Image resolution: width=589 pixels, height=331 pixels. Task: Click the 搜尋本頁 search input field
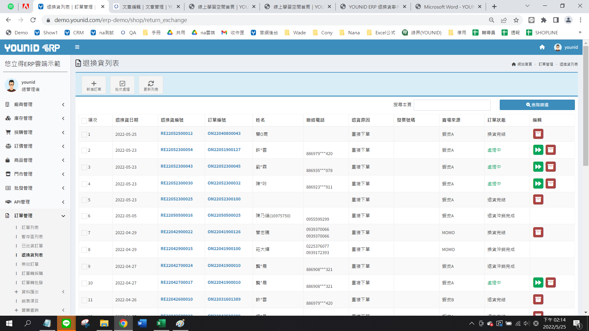[x=452, y=105]
